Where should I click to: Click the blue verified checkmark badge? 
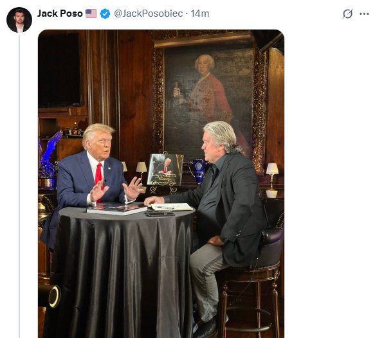[105, 13]
